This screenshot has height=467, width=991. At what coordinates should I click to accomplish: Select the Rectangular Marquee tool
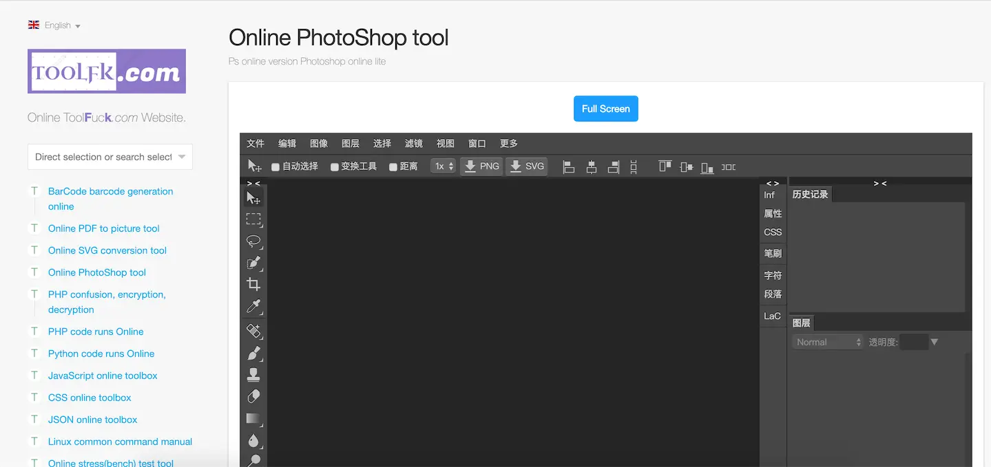pyautogui.click(x=254, y=219)
